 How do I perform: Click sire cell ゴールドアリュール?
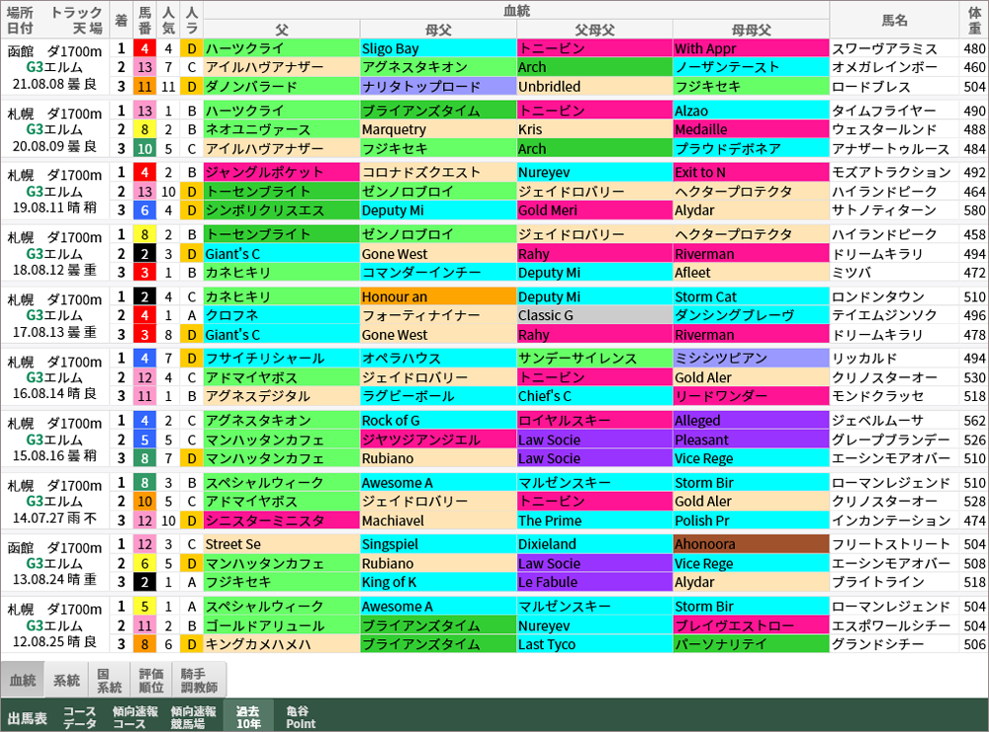click(281, 626)
